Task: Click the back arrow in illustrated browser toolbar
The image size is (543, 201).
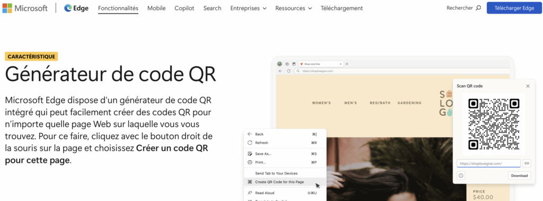Action: [281, 71]
